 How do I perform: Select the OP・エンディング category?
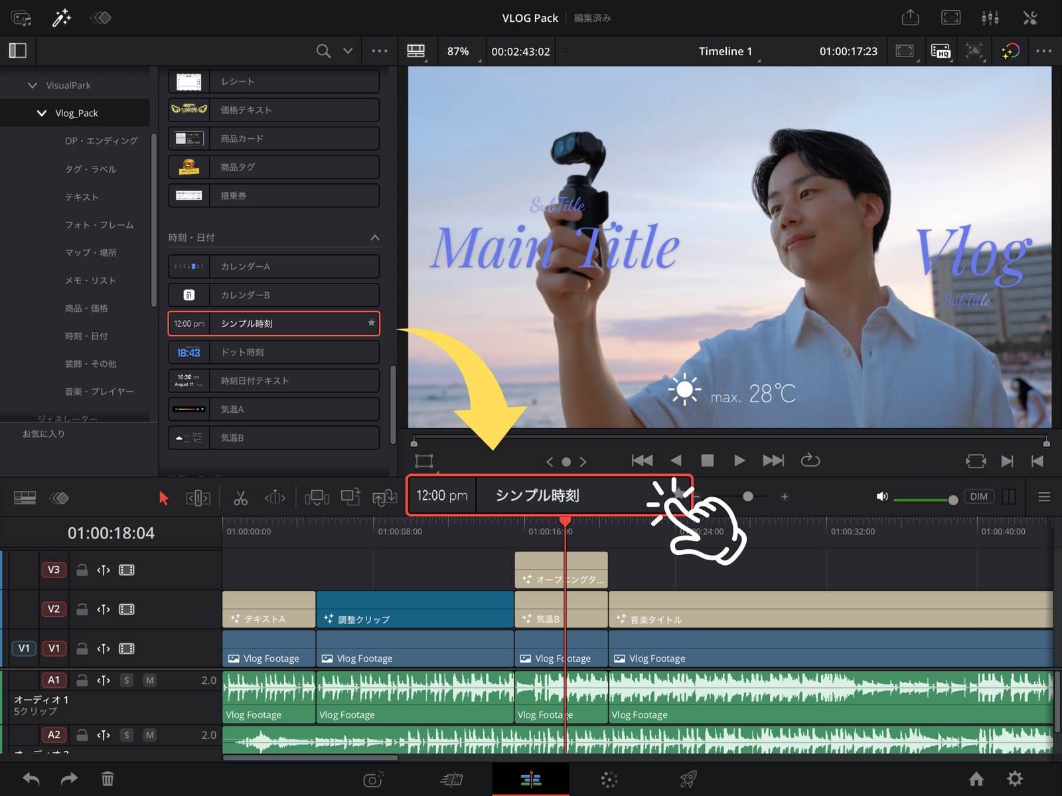point(102,141)
